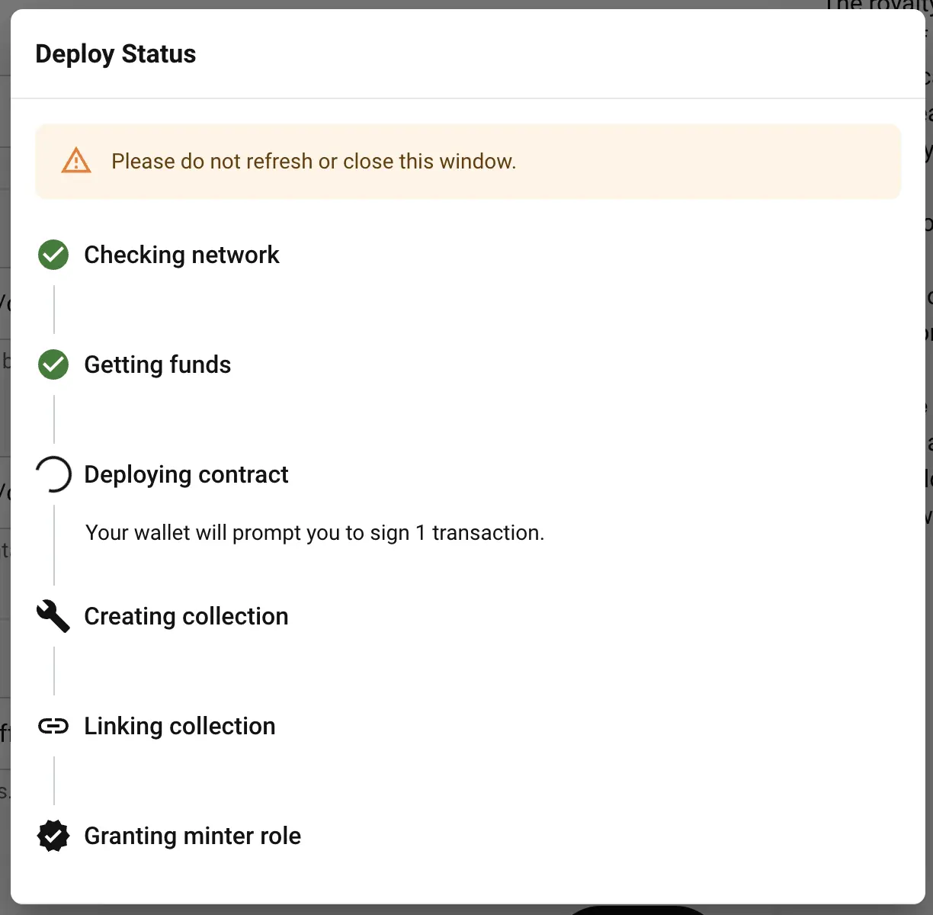933x915 pixels.
Task: Click the green checkmark beside Getting funds
Action: tap(53, 364)
